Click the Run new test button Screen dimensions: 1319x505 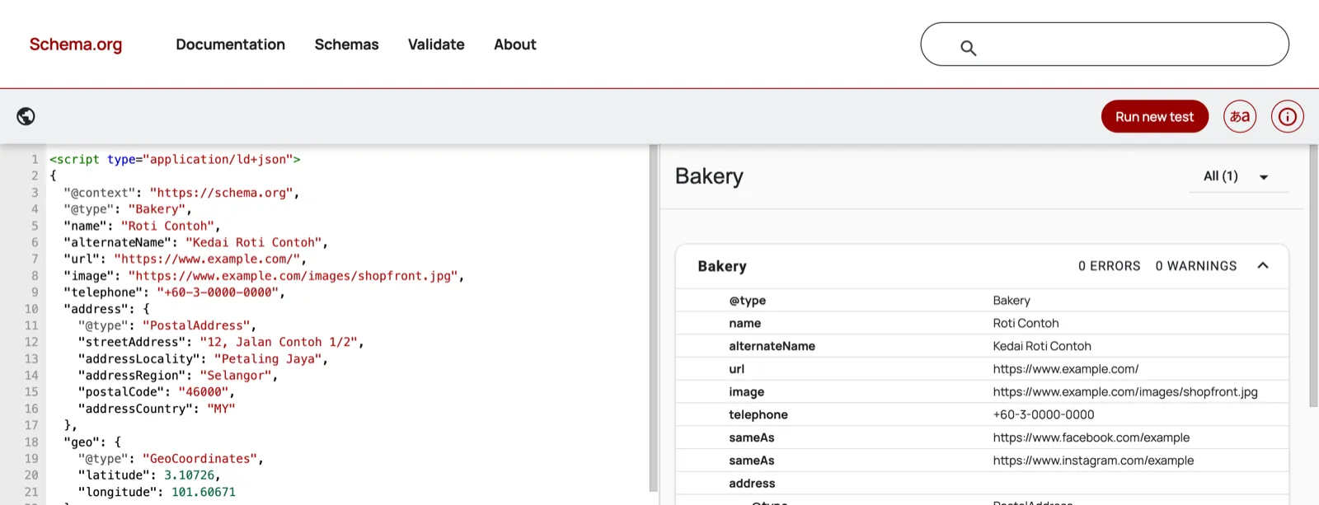[1154, 116]
